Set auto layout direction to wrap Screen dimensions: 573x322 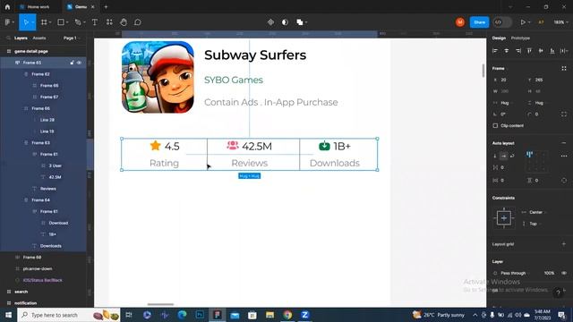pyautogui.click(x=512, y=156)
